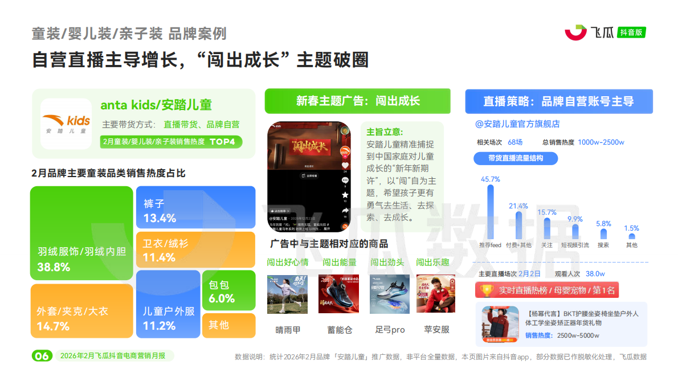Click the 数据说明 footnote text
Image resolution: width=678 pixels, height=381 pixels.
(x=440, y=357)
